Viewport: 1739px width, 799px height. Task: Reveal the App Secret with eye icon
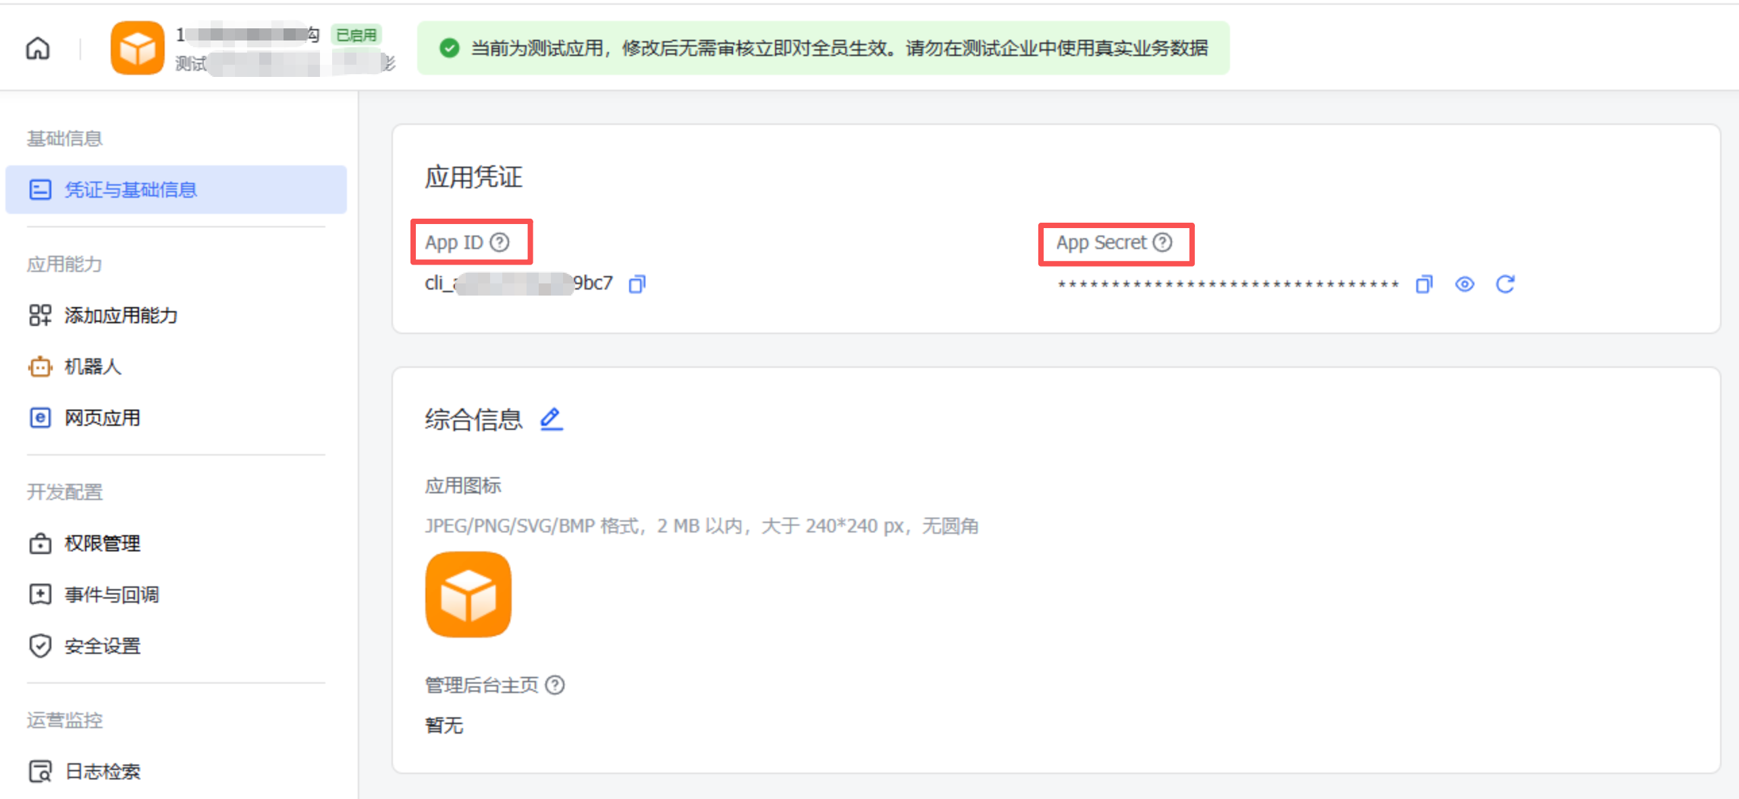click(x=1464, y=284)
